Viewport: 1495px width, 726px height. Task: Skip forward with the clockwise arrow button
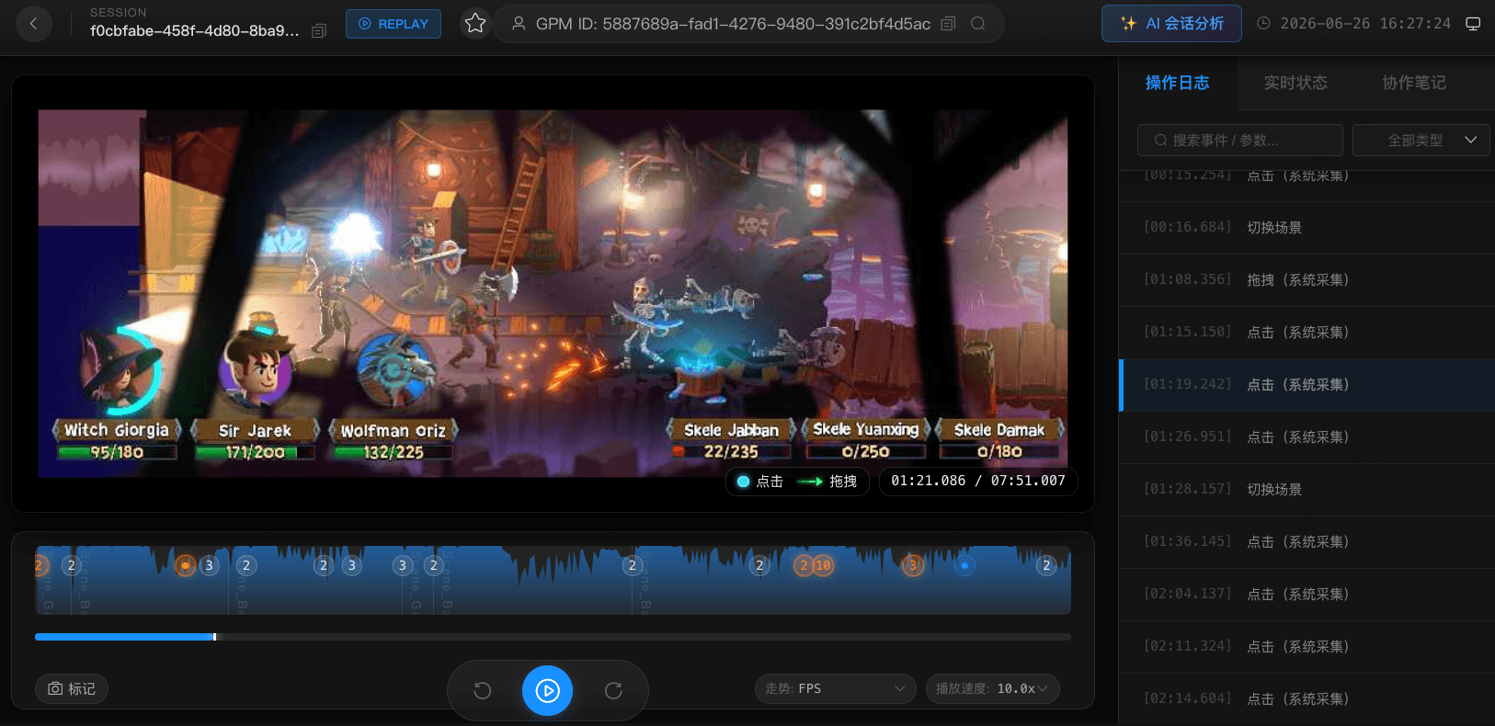(x=613, y=690)
